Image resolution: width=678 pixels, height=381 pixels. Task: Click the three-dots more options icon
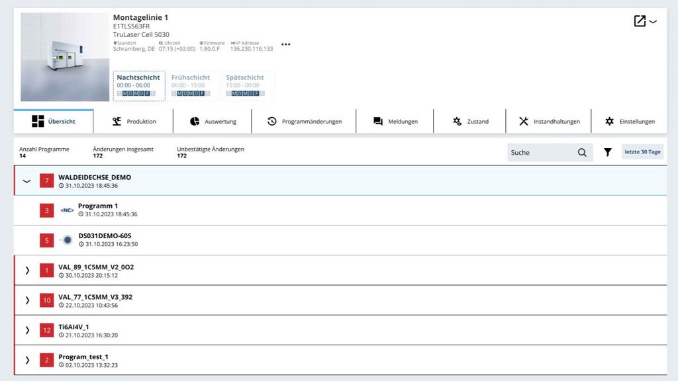coord(285,45)
